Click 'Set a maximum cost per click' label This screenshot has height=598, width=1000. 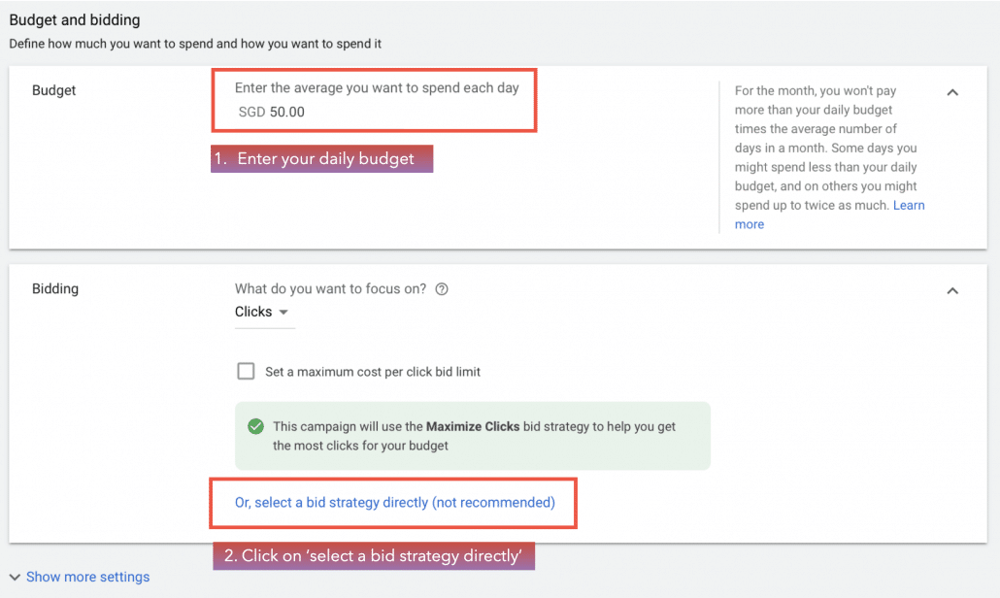pos(373,372)
